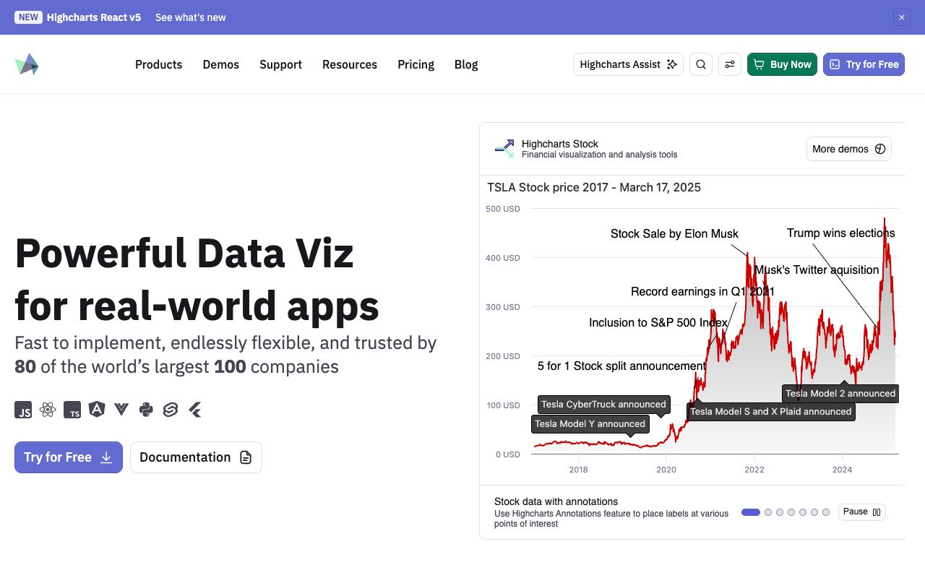
Task: Select the second carousel dot
Action: (768, 512)
